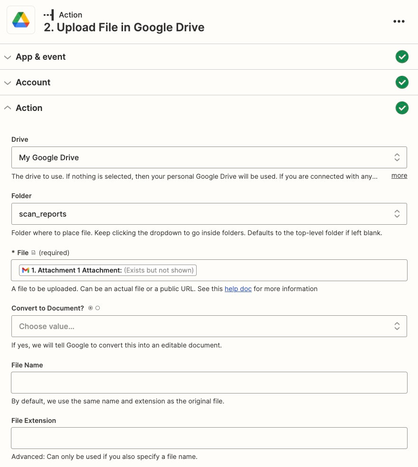Select the first Convert to Document radio button
The width and height of the screenshot is (418, 467).
pyautogui.click(x=90, y=308)
